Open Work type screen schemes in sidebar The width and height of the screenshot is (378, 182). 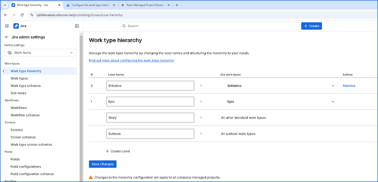(x=31, y=145)
